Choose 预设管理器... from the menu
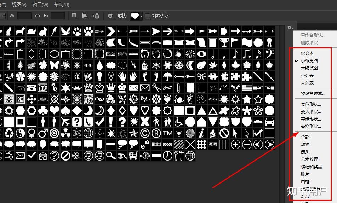 tap(313, 93)
